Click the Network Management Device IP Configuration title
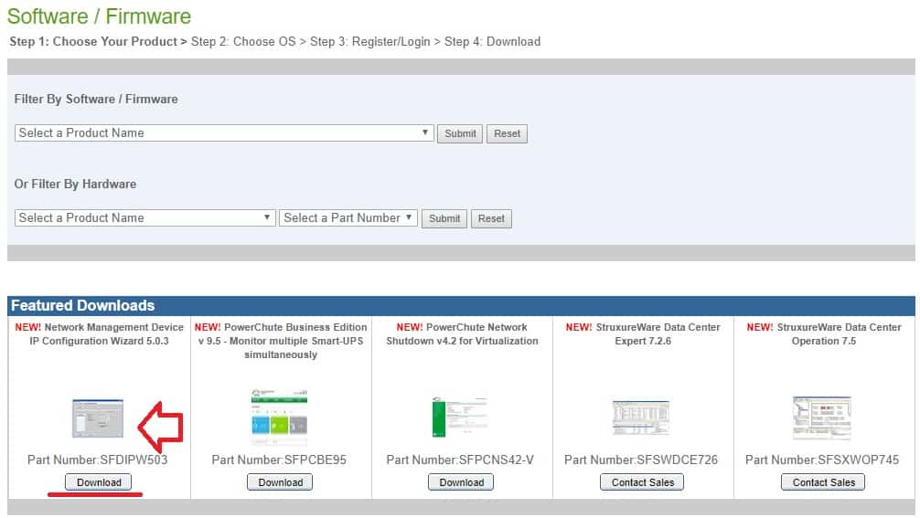This screenshot has height=518, width=920. [99, 334]
